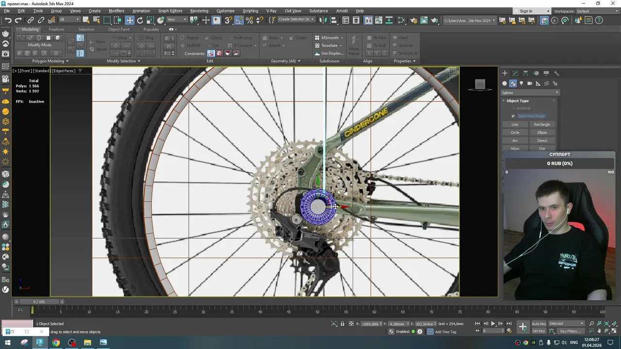Open the selection filter All dropdown

coord(69,20)
